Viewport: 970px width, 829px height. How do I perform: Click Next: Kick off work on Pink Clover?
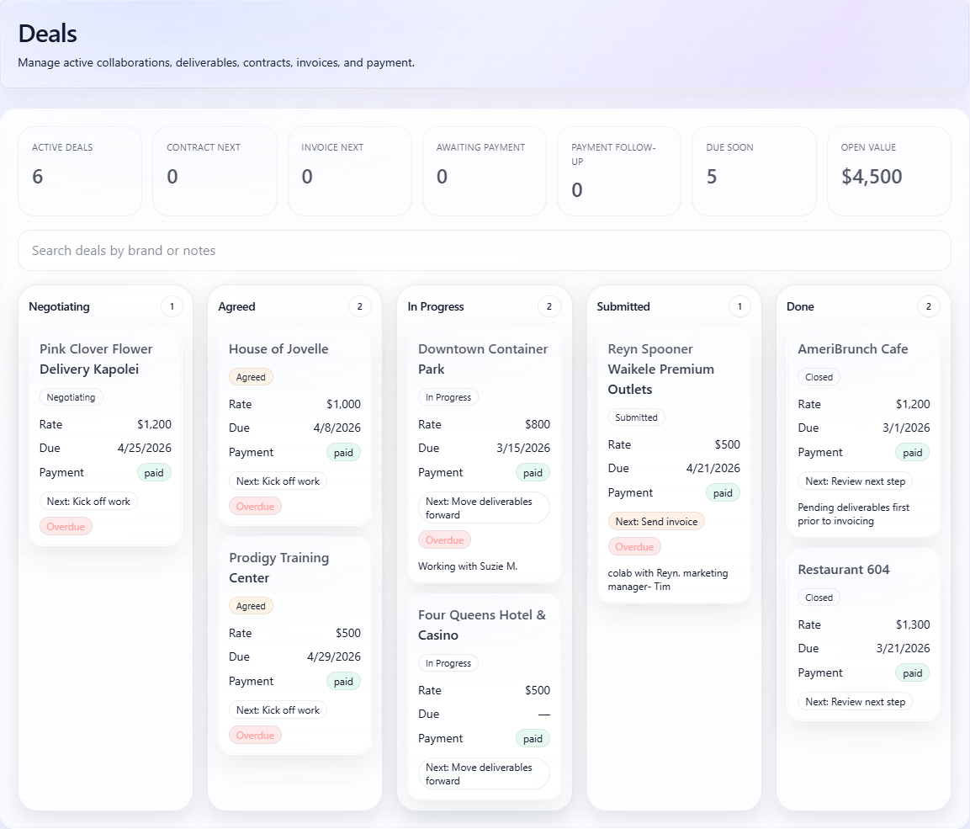[x=88, y=501]
